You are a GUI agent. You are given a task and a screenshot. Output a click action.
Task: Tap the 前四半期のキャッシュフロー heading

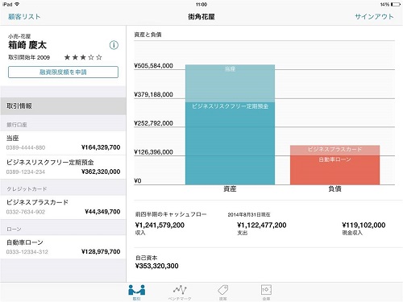point(171,214)
